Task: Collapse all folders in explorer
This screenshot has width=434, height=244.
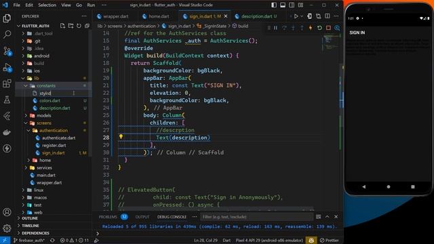Action: 87,26
